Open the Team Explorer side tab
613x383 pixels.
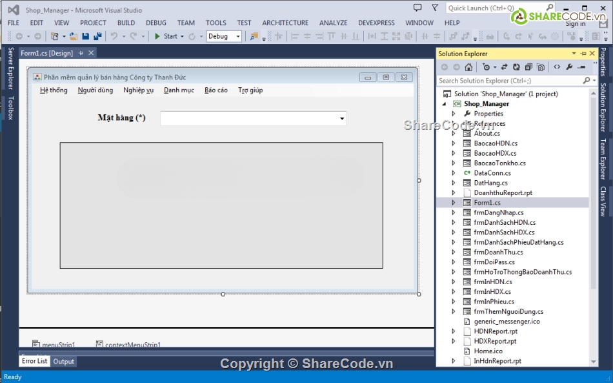pyautogui.click(x=603, y=159)
